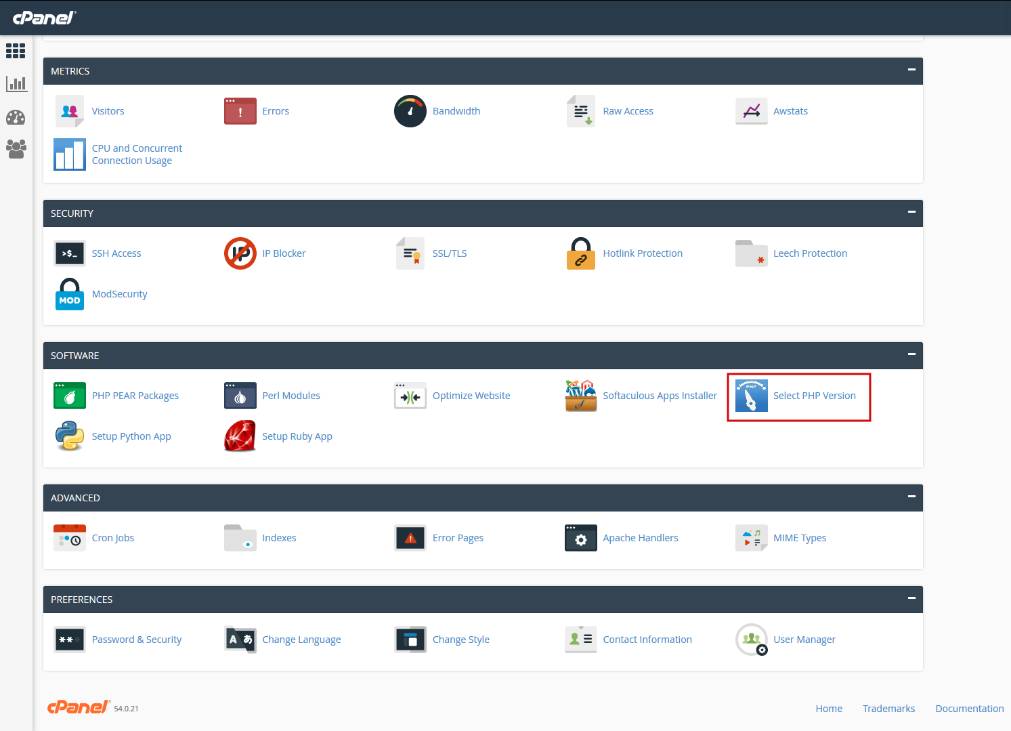Open the Documentation footer link
This screenshot has width=1011, height=731.
point(970,709)
